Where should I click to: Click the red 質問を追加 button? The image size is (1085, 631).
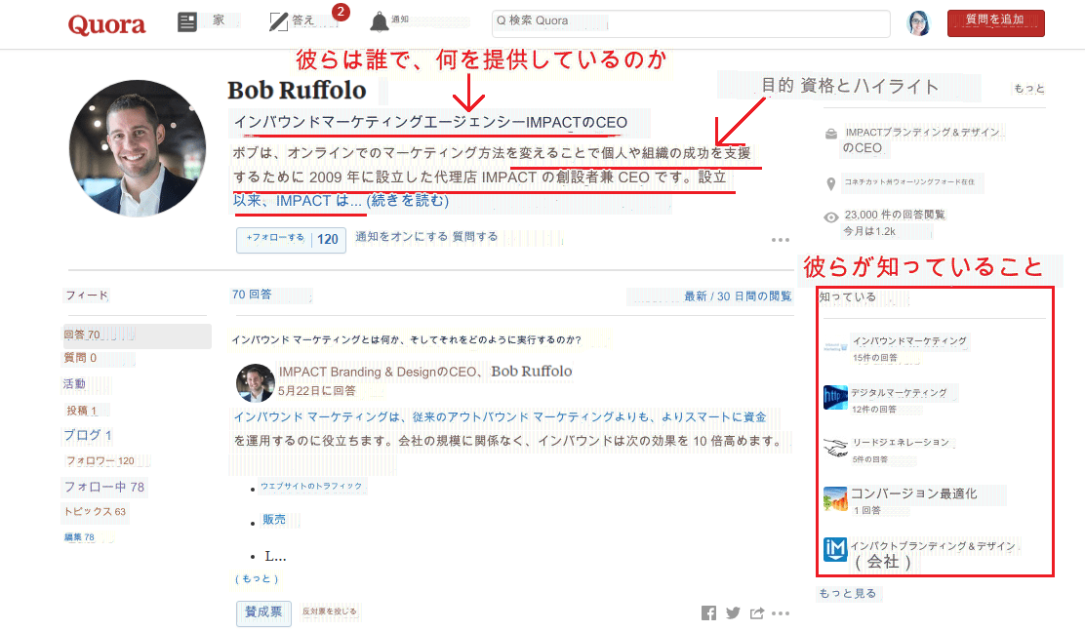995,21
